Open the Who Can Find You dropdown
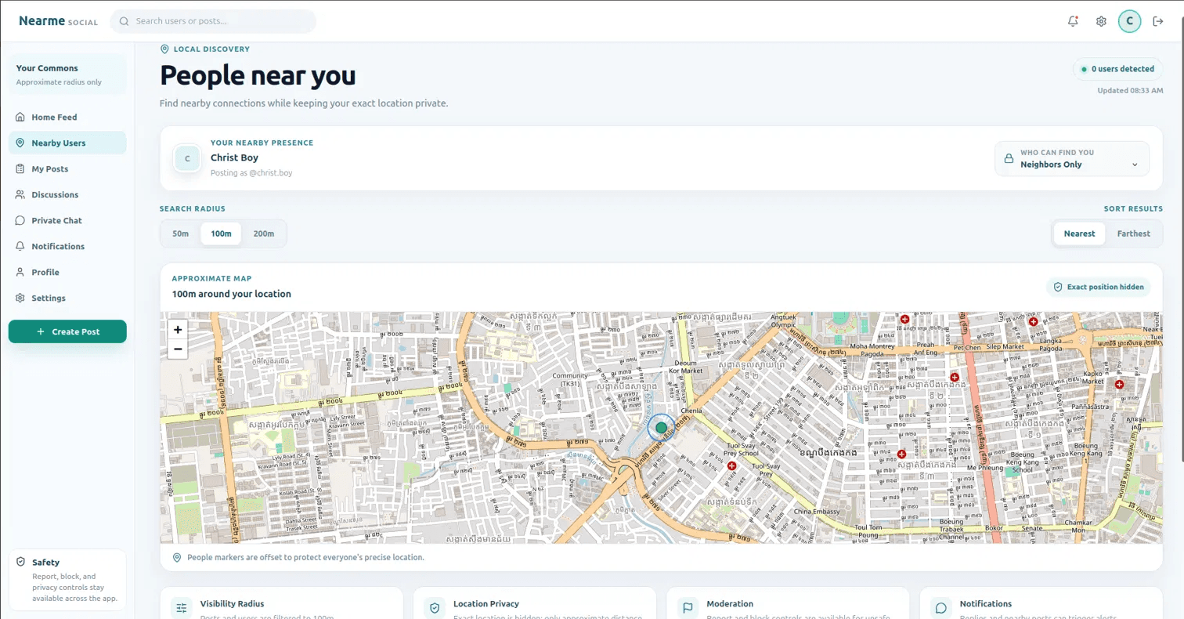Image resolution: width=1184 pixels, height=619 pixels. (1072, 159)
